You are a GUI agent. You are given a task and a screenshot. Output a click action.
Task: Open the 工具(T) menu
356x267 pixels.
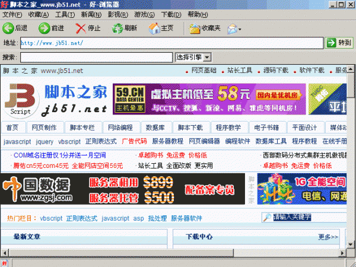[x=65, y=15]
